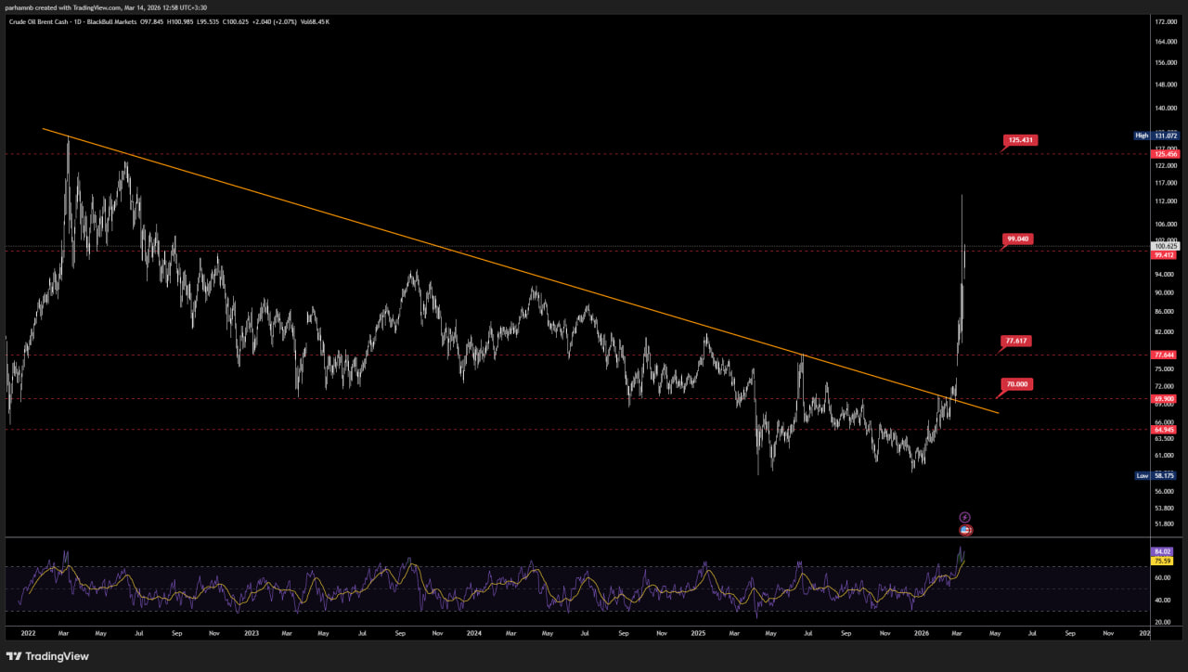
Task: Click the 77.617 price callout label
Action: coord(1016,342)
